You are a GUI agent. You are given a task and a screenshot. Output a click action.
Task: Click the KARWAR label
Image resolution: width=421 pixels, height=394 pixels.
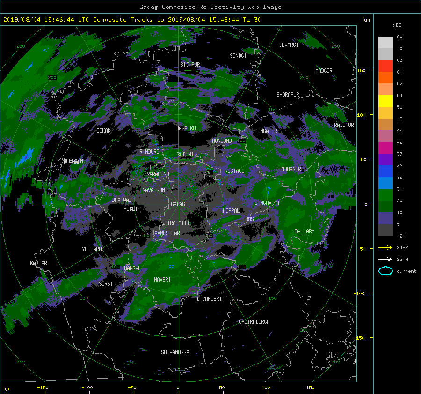(38, 263)
